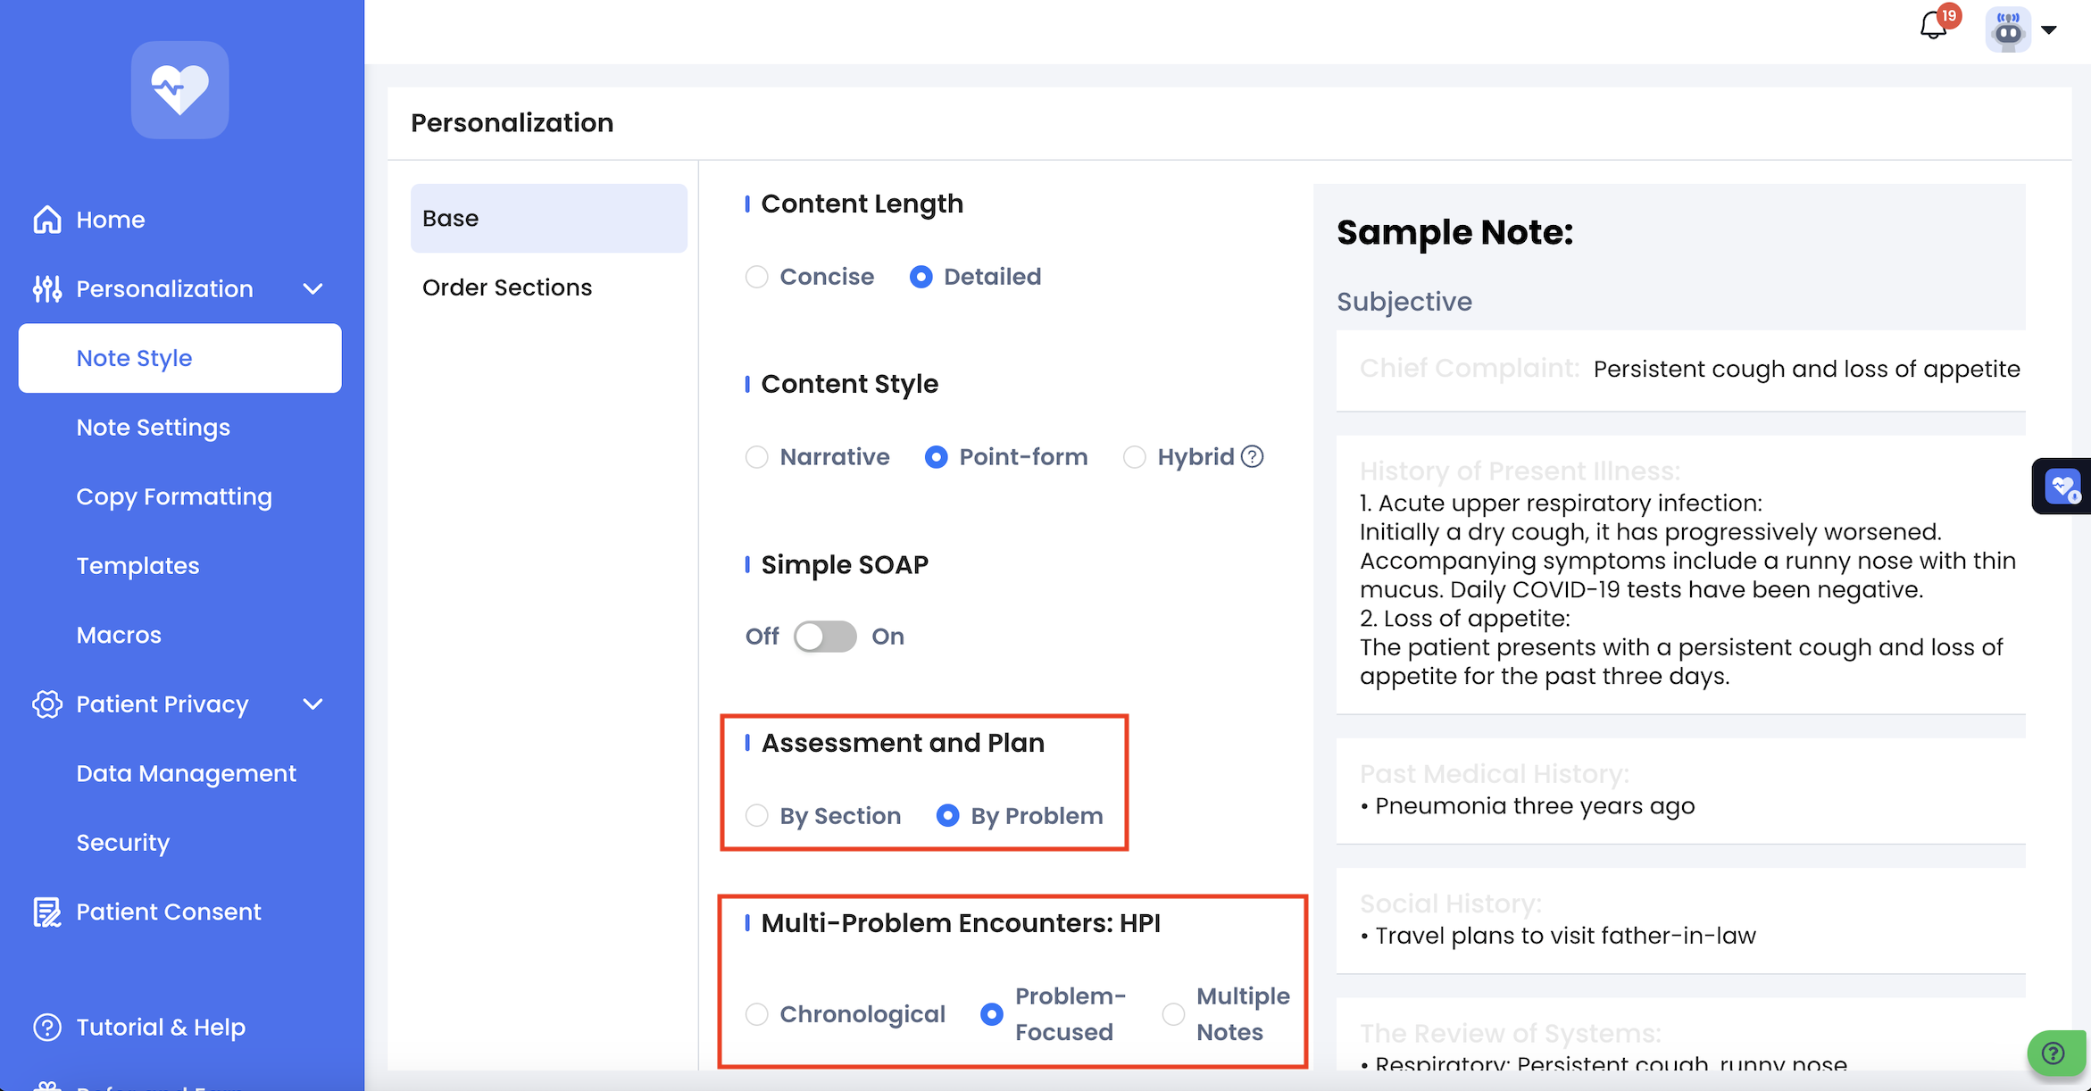Click the Patient Consent document icon

point(47,912)
